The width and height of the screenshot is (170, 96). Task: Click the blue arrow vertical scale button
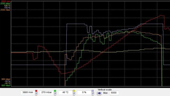pyautogui.click(x=99, y=93)
